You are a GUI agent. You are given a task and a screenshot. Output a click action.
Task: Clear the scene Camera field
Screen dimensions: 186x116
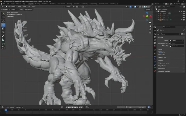click(x=183, y=41)
